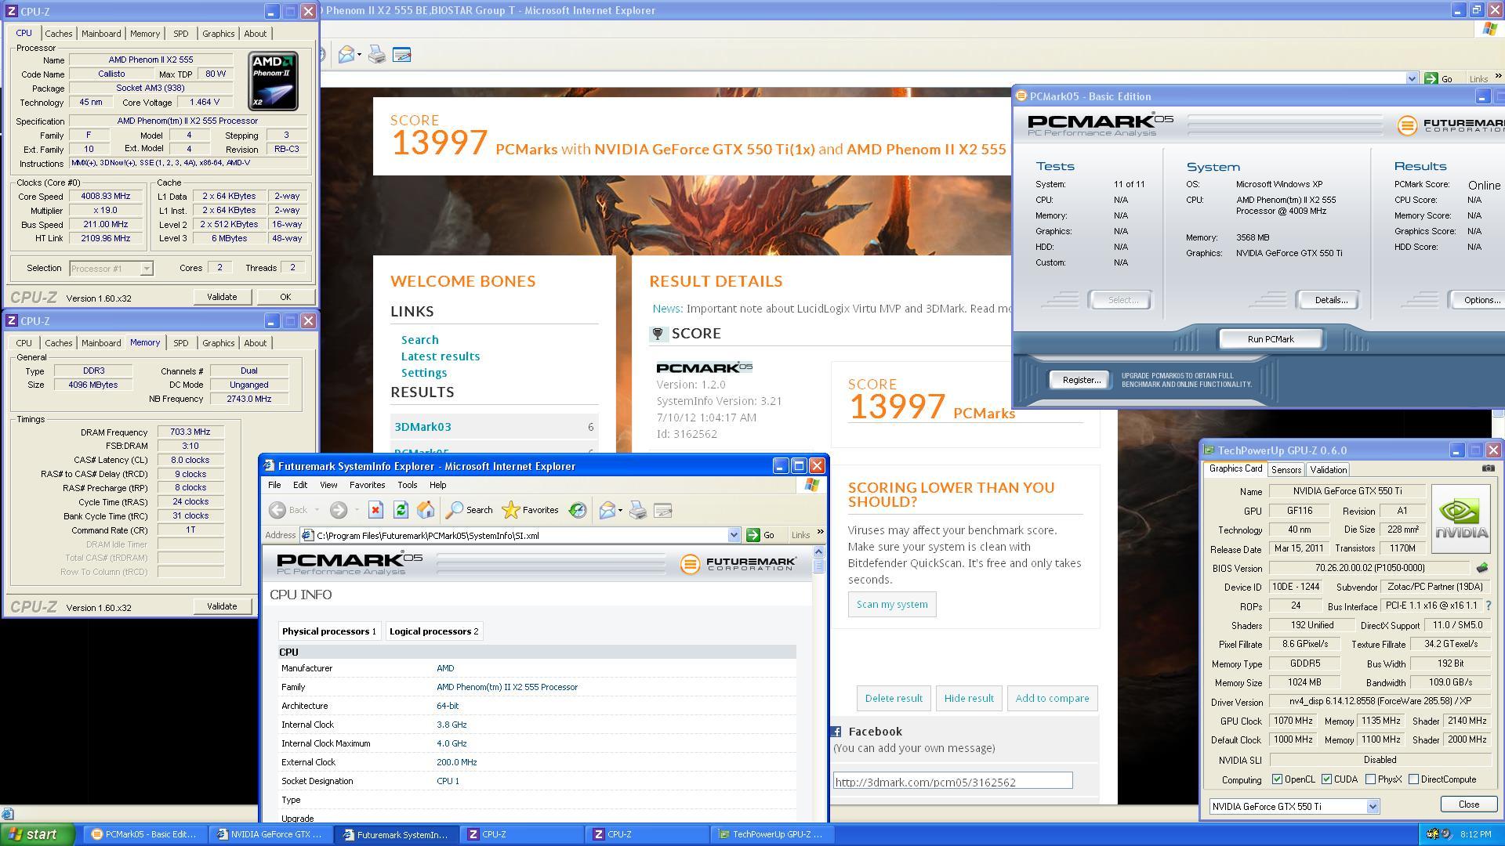Click Scan my system button
Viewport: 1505px width, 846px height.
[x=891, y=605]
